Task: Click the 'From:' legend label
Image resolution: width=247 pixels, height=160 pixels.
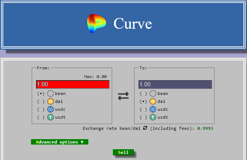Action: point(43,68)
